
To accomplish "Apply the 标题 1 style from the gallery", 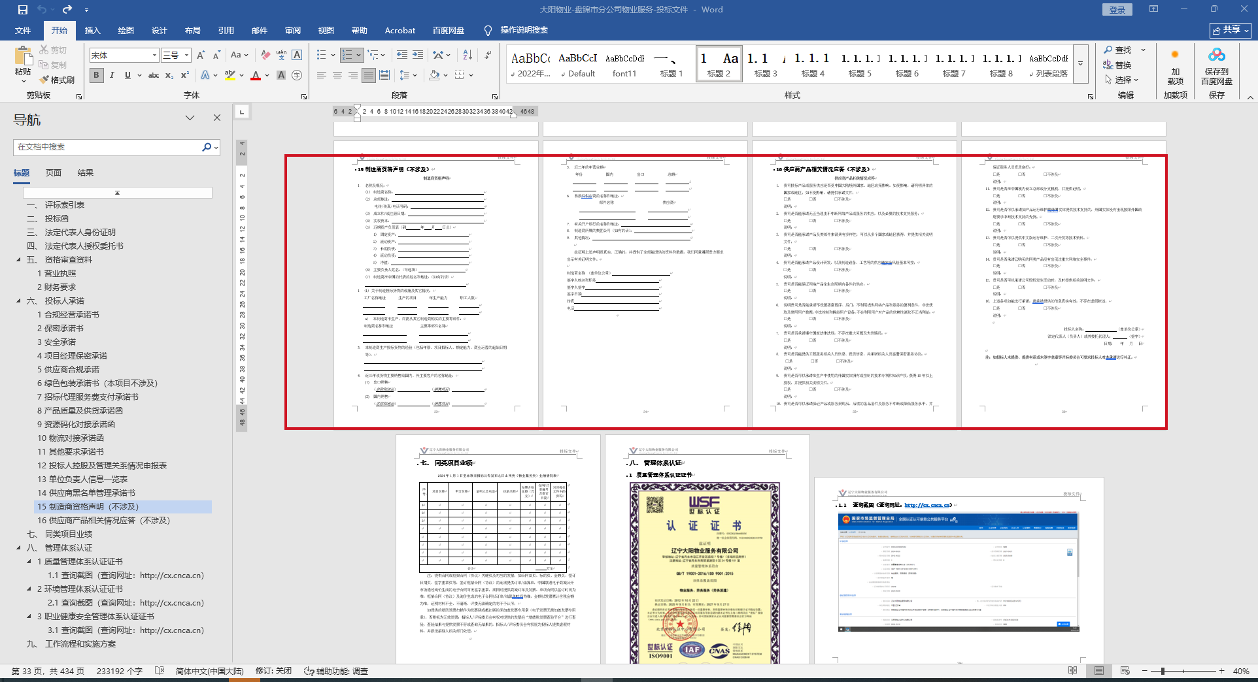I will (x=671, y=64).
